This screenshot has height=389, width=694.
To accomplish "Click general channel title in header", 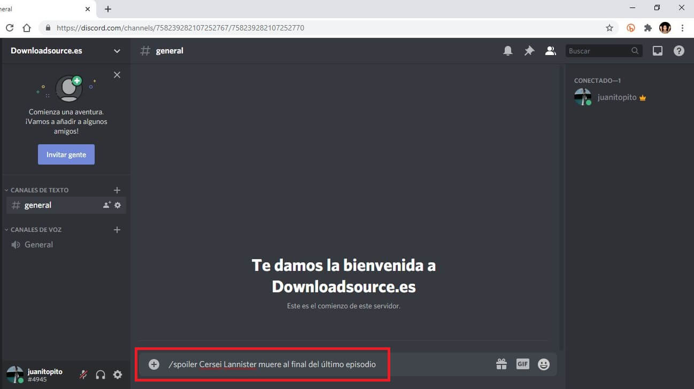I will pos(169,51).
